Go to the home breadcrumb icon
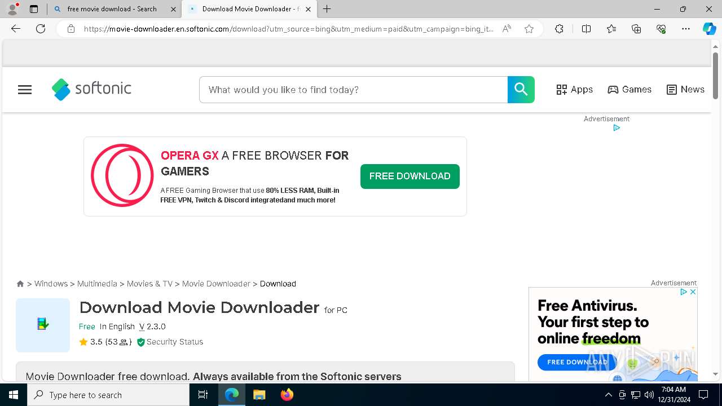This screenshot has width=722, height=406. click(20, 284)
